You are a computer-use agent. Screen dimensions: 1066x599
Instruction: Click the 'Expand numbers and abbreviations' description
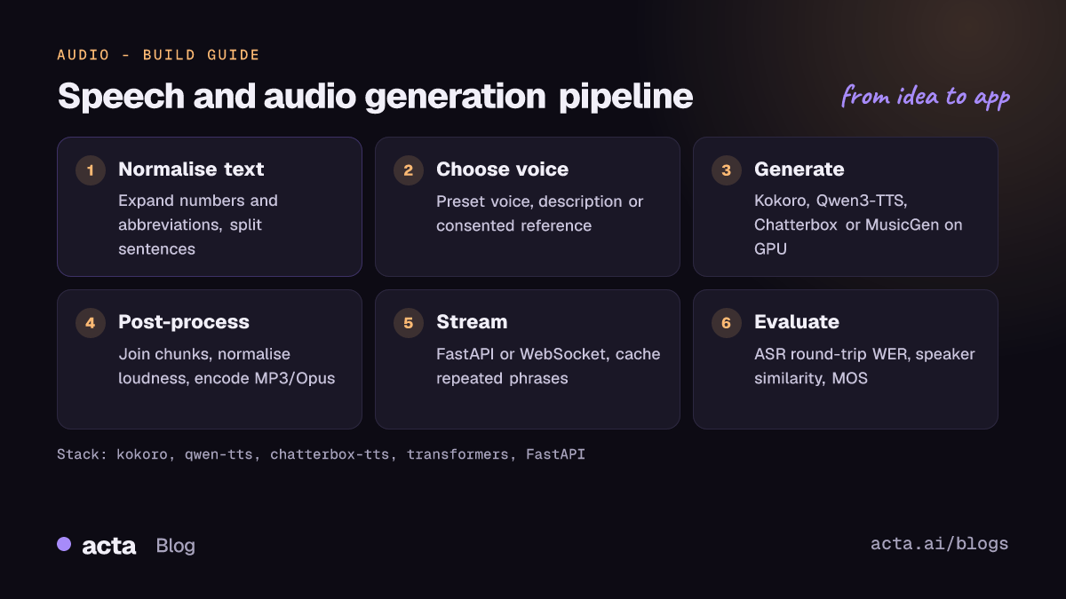pyautogui.click(x=198, y=225)
